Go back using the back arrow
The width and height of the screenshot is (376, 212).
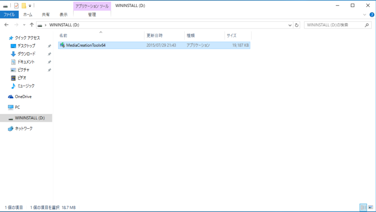tap(7, 25)
